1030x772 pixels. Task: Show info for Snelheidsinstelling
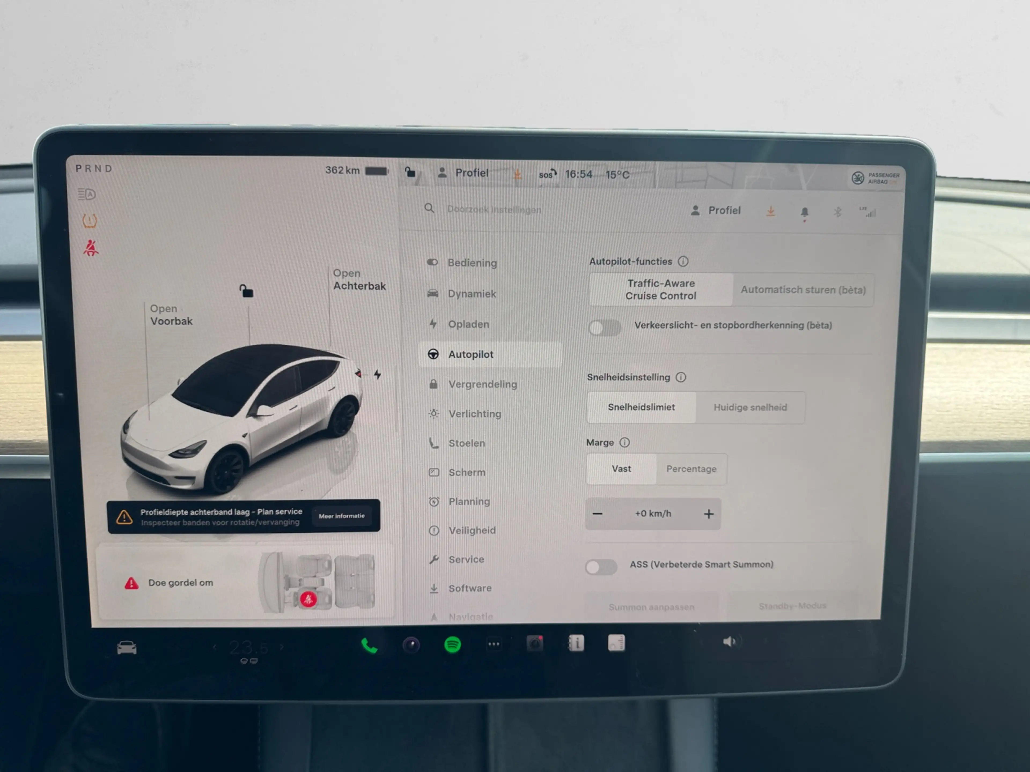tap(681, 377)
